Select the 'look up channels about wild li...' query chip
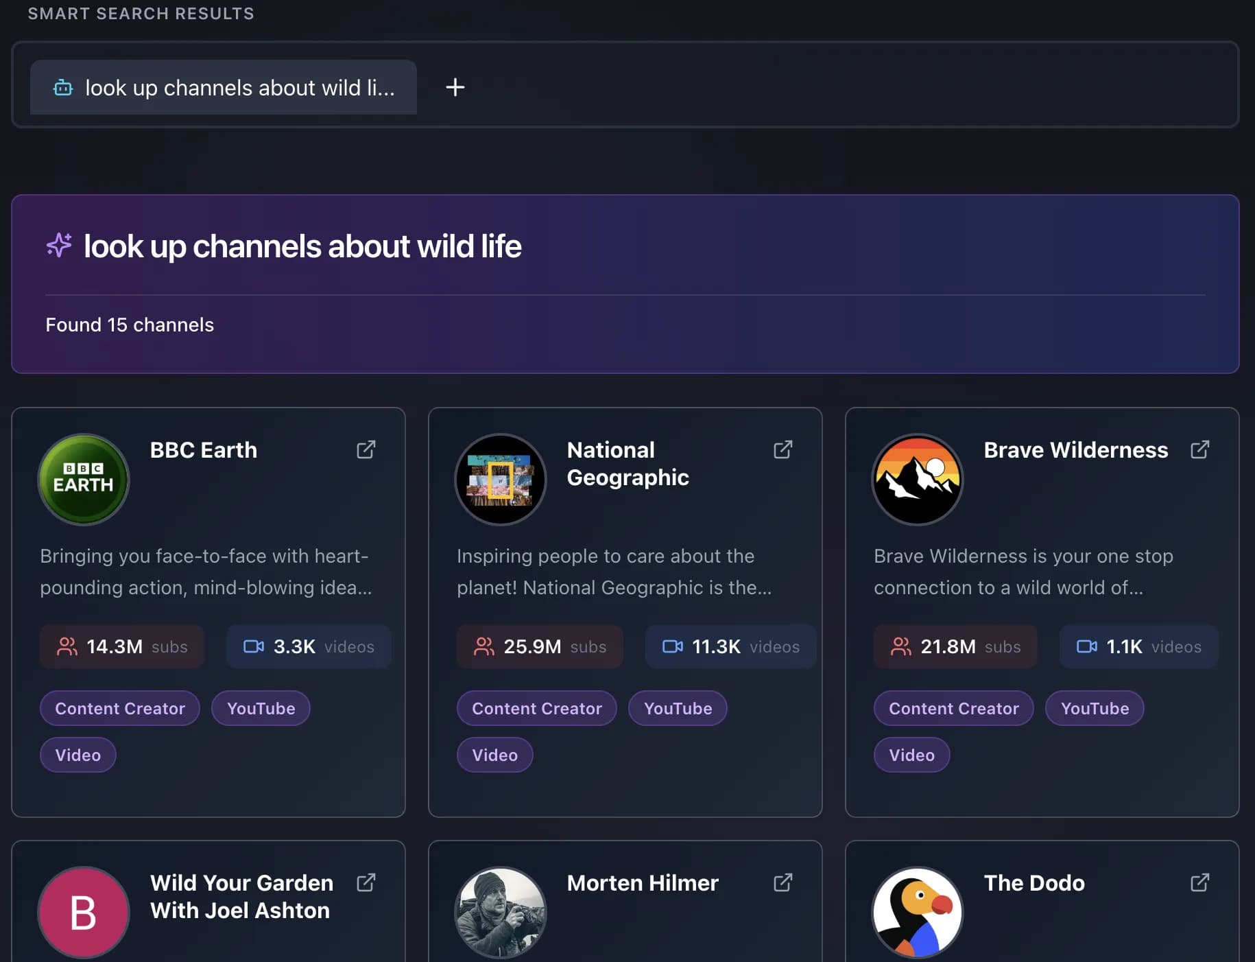 click(223, 87)
